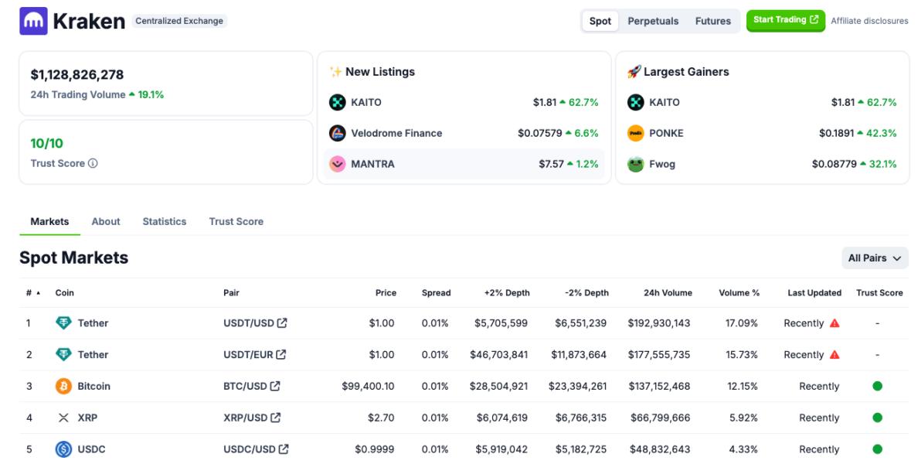Click the 12.15% volume percentage cell
This screenshot has height=464, width=918.
tap(743, 386)
